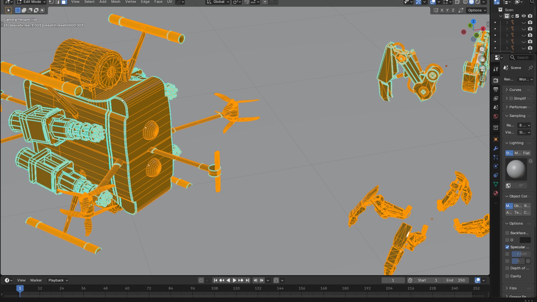The height and width of the screenshot is (302, 537).
Task: Open viewport Options dropdown
Action: (477, 10)
